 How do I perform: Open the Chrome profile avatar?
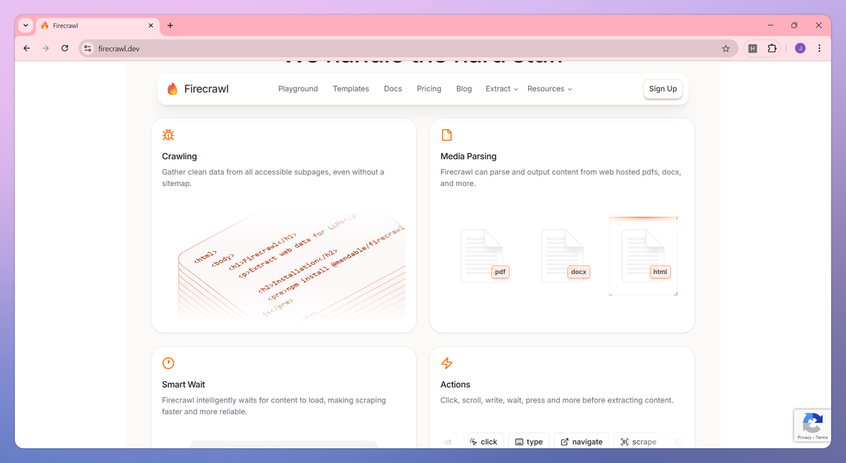(x=799, y=49)
